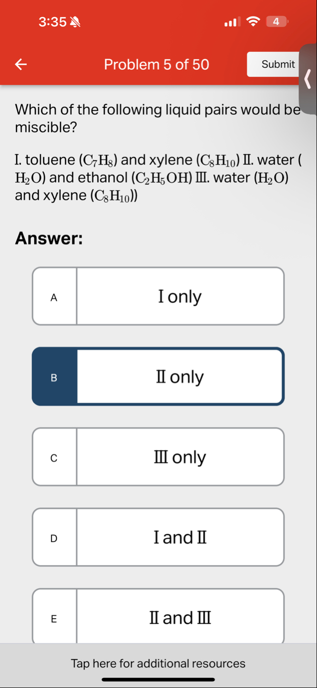Screen dimensions: 317x688
Task: Open the Problem 5 of 50 header
Action: point(156,64)
